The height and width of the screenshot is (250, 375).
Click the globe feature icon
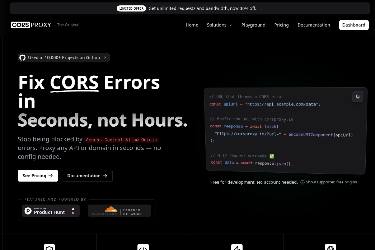click(x=330, y=248)
